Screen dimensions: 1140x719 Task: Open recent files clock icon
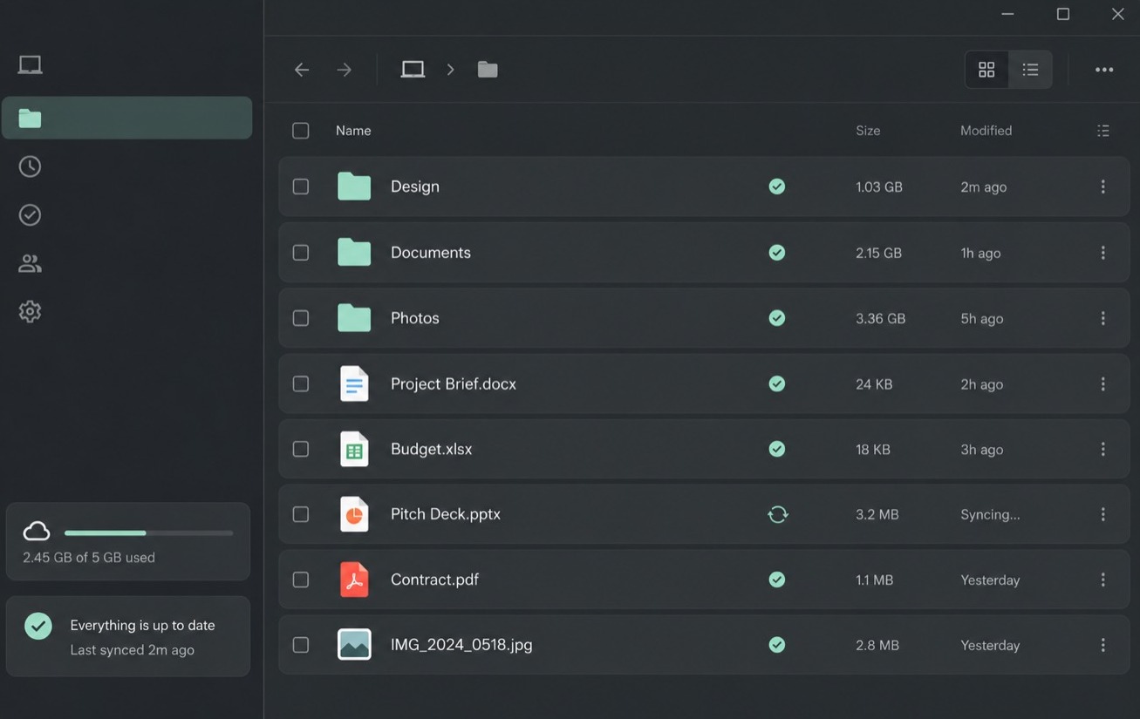point(31,166)
